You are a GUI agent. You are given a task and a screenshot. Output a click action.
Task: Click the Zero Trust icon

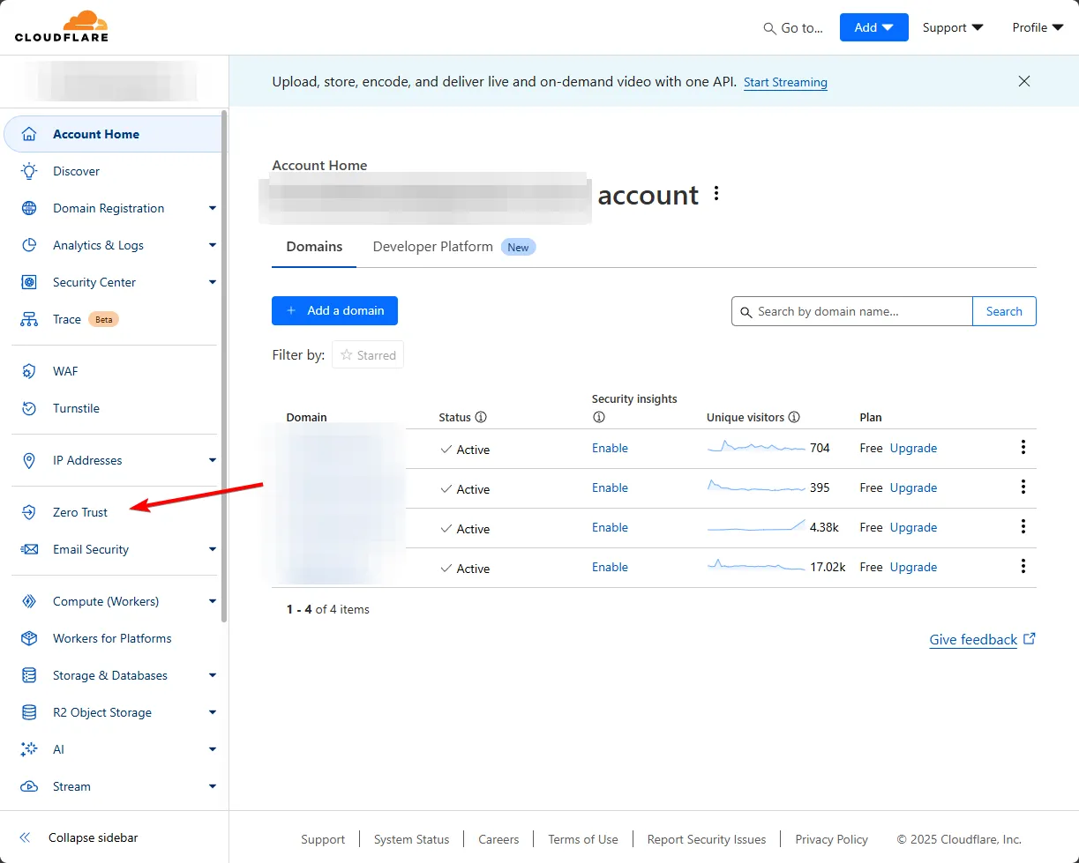[x=29, y=512]
